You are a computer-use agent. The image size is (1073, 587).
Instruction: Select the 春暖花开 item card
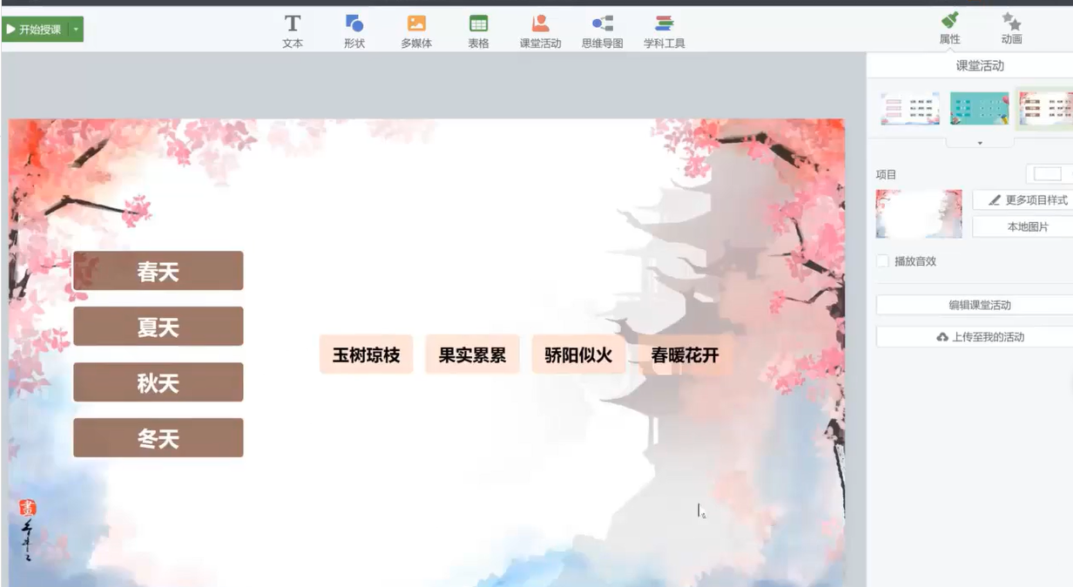(x=685, y=354)
